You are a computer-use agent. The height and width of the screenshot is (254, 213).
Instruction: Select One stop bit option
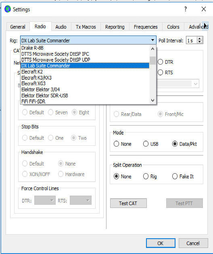pyautogui.click(x=56, y=138)
